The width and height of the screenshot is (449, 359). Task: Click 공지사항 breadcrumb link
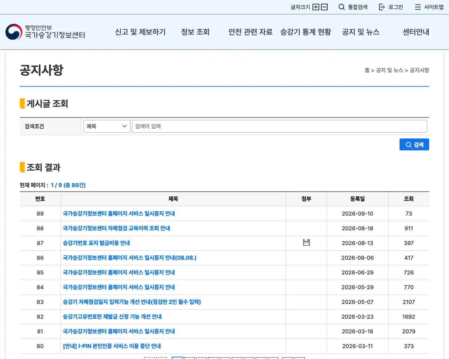click(x=419, y=70)
